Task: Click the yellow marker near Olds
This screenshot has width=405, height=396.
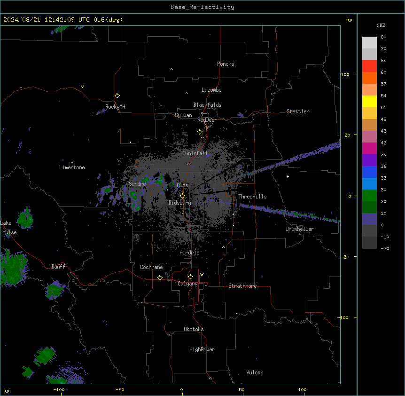Action: pyautogui.click(x=182, y=196)
